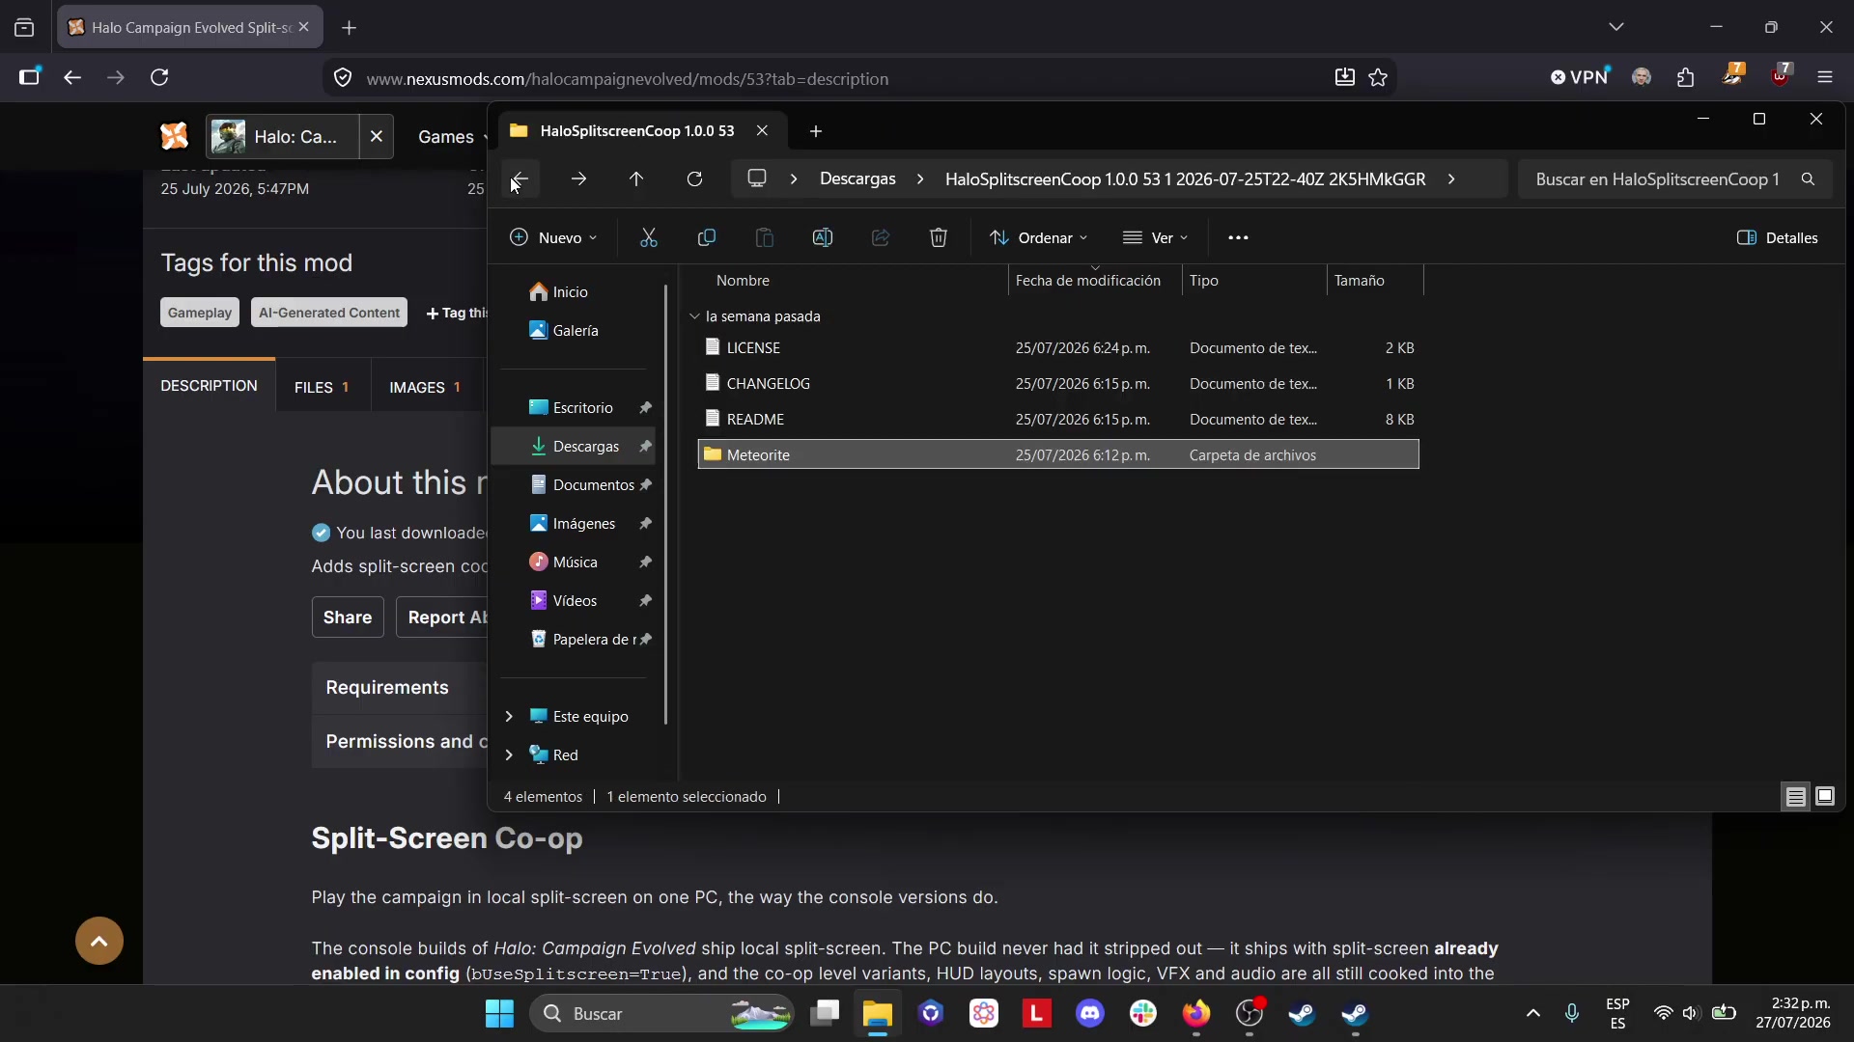
Task: Bookmark page with the star icon
Action: coord(1378,77)
